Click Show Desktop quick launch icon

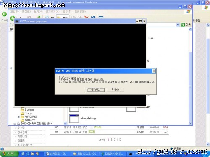point(23,154)
